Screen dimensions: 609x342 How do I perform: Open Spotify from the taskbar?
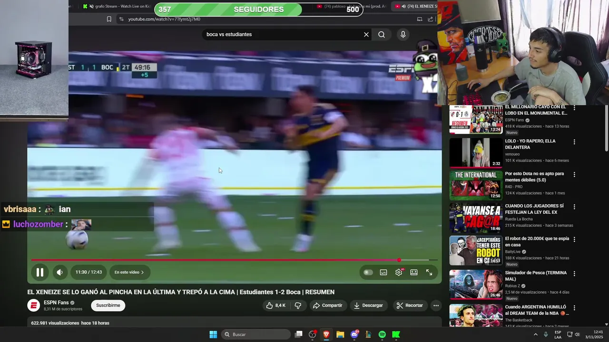382,334
